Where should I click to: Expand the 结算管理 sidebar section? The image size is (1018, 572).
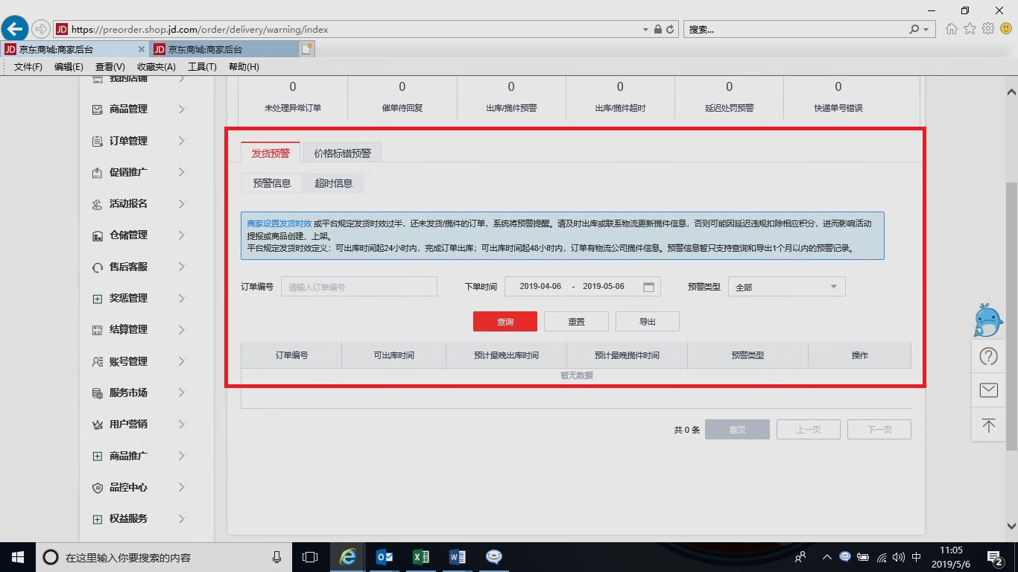point(138,329)
